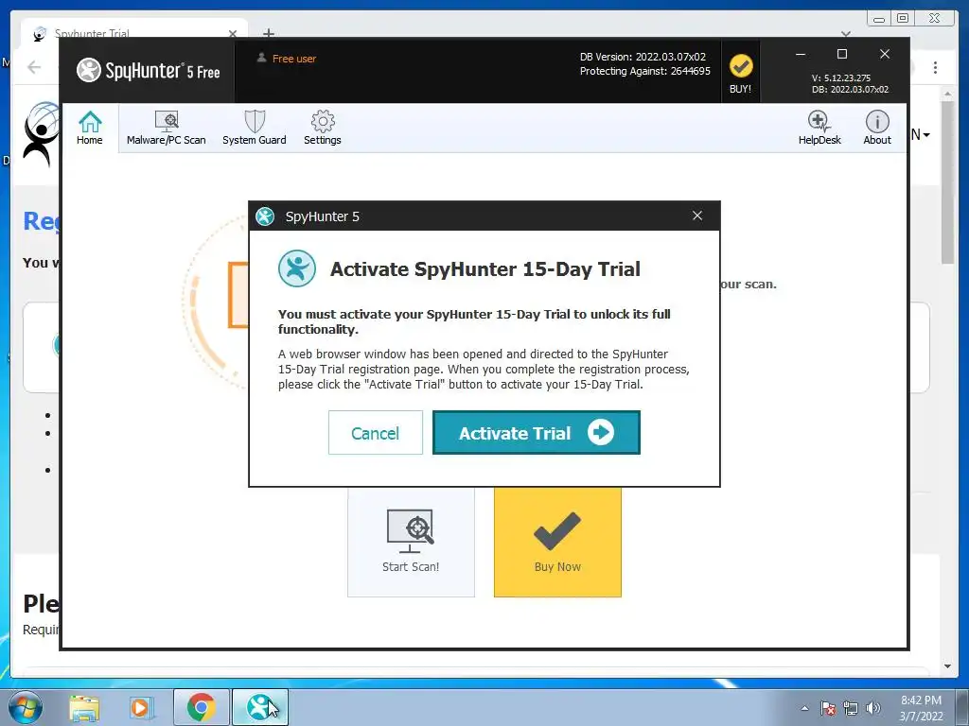Image resolution: width=969 pixels, height=726 pixels.
Task: Open Chrome three-dot menu
Action: click(x=935, y=68)
